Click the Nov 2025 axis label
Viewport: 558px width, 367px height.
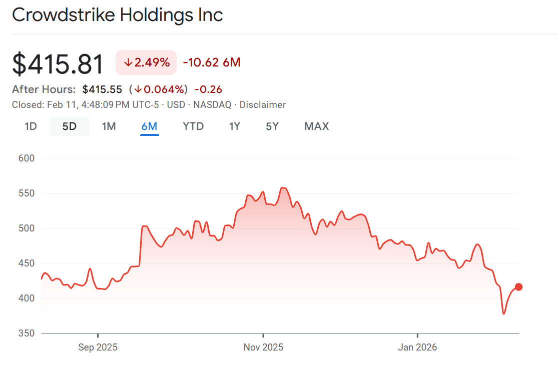click(x=263, y=347)
